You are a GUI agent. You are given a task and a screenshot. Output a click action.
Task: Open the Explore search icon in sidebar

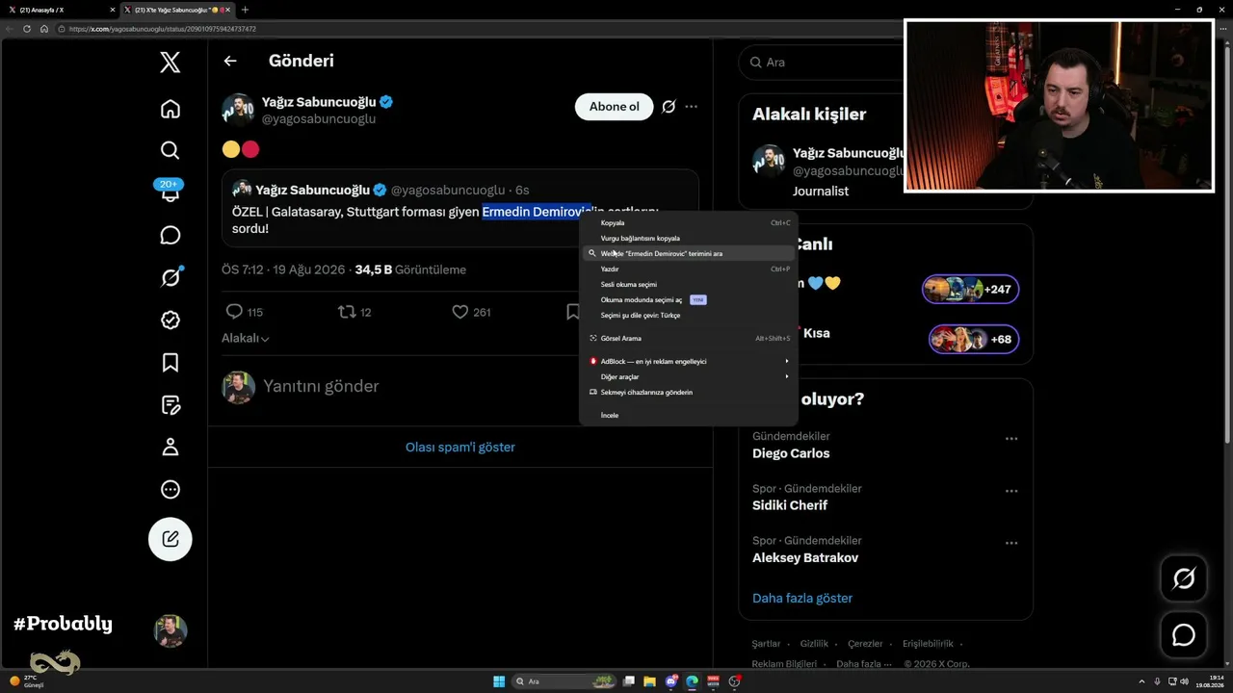(170, 150)
